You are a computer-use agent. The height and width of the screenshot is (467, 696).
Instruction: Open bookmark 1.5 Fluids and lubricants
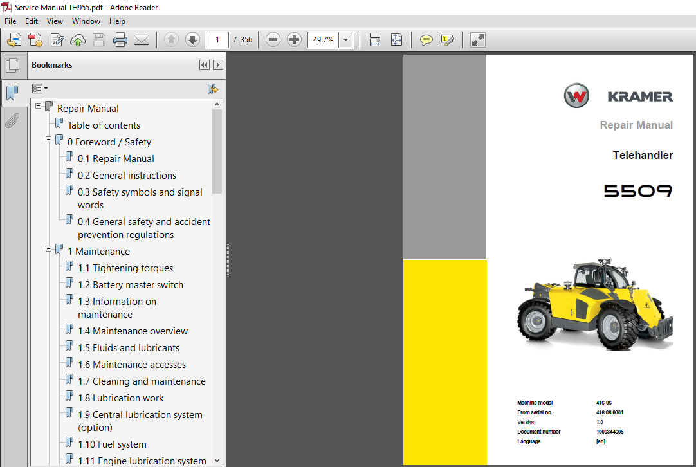[x=129, y=348]
